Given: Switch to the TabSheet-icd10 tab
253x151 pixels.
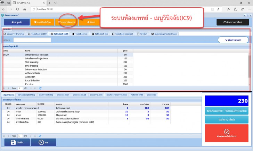Looking at the screenshot, I should (x=37, y=34).
